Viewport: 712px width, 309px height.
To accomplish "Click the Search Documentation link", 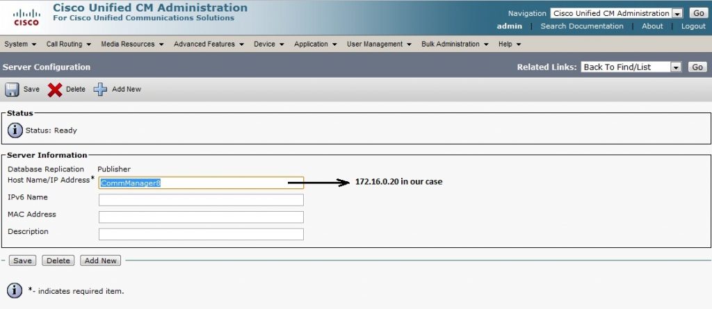I will (582, 26).
